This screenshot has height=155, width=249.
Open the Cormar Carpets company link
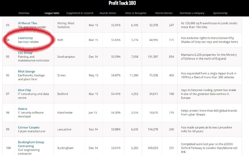tap(29, 127)
